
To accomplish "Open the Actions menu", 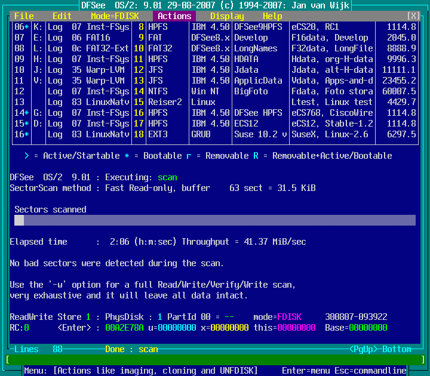I will point(174,16).
